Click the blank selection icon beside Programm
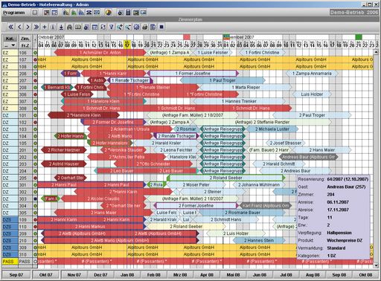Image resolution: width=381 pixels, height=281 pixels. tap(35, 13)
